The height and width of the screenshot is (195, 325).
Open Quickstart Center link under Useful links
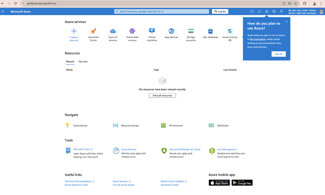(170, 185)
